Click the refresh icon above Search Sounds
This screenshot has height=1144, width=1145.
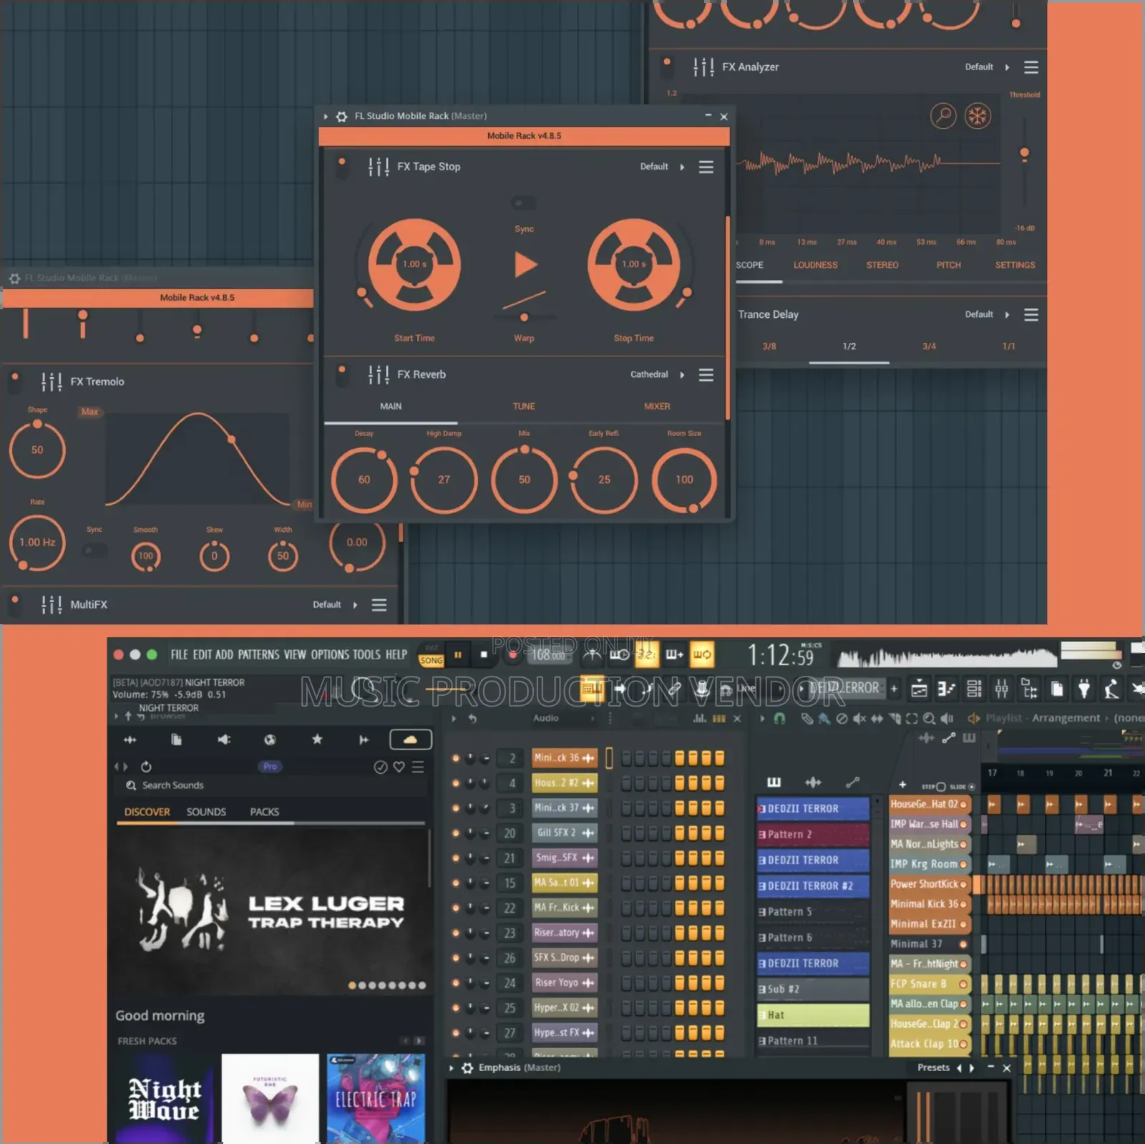[x=146, y=767]
